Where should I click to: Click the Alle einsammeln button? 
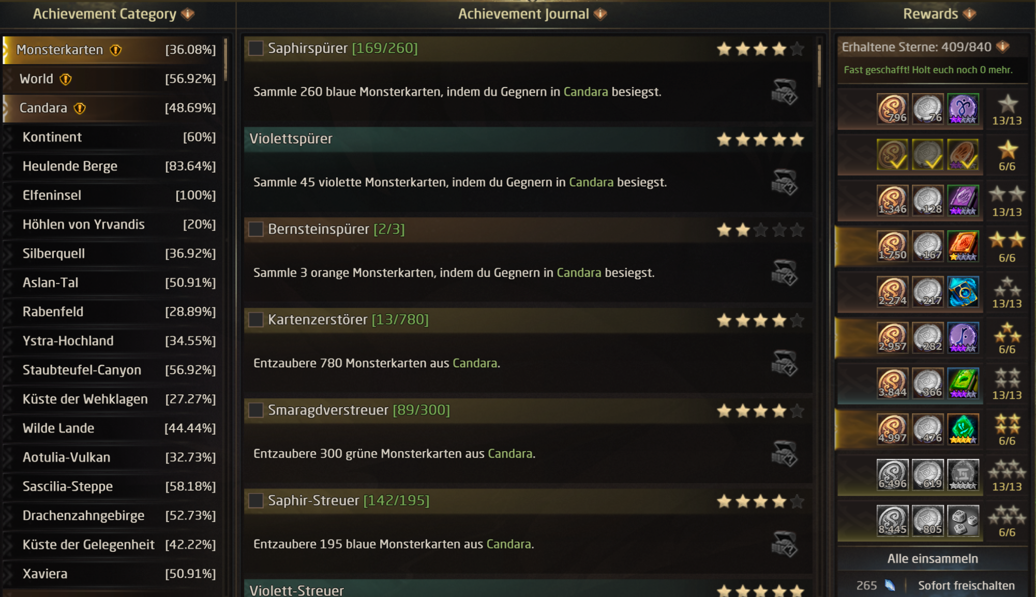932,559
